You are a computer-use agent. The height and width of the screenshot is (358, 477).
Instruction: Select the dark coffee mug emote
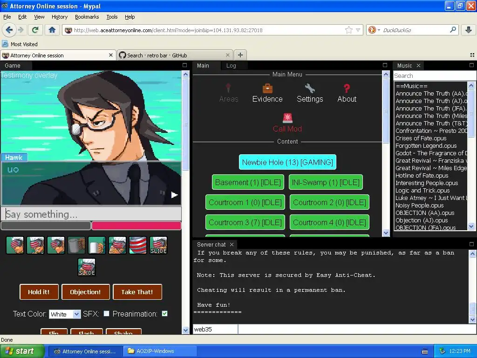76,245
